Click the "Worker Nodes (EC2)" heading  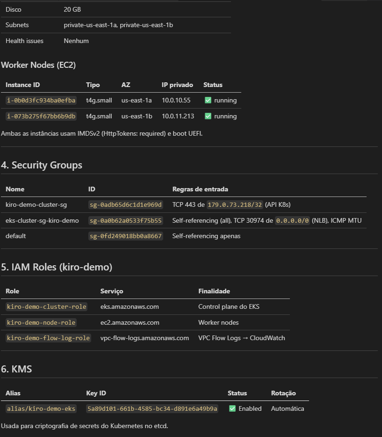pyautogui.click(x=38, y=65)
